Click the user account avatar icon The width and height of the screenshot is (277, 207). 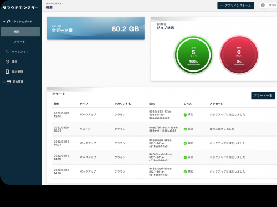(263, 5)
